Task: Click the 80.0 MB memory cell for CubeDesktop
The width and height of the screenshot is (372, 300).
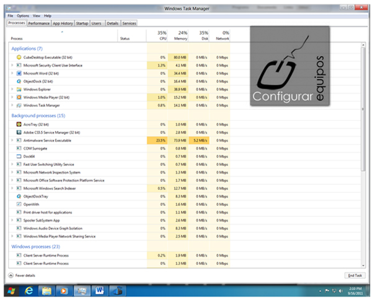Action: [178, 58]
